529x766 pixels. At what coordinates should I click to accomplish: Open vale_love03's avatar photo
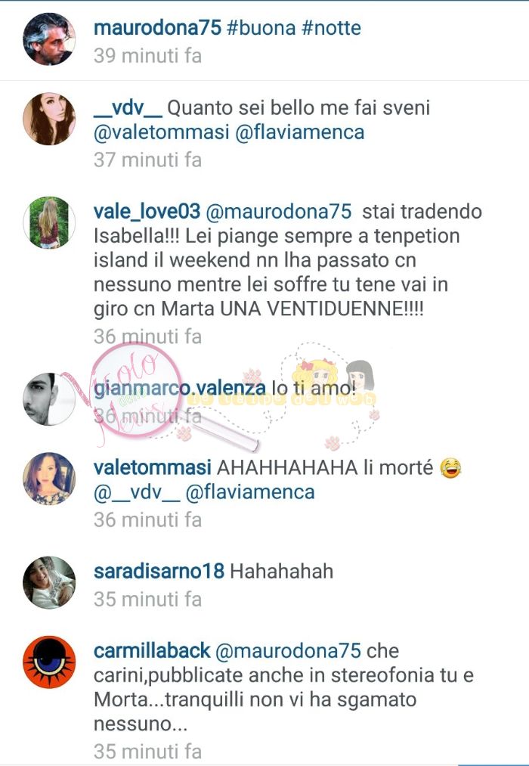pos(49,223)
